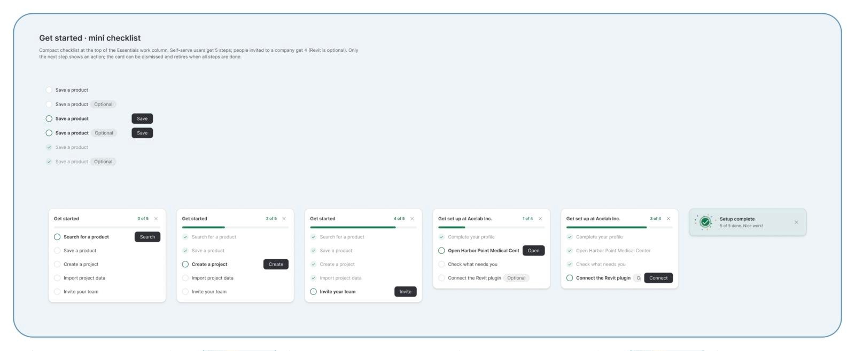This screenshot has height=351, width=855.
Task: Tick Create a project circle in 2 of 5 card
Action: (x=185, y=264)
